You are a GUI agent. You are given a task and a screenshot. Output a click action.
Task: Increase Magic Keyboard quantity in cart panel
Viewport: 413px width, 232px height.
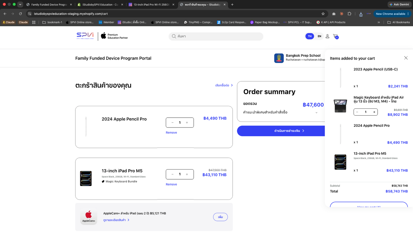(374, 112)
